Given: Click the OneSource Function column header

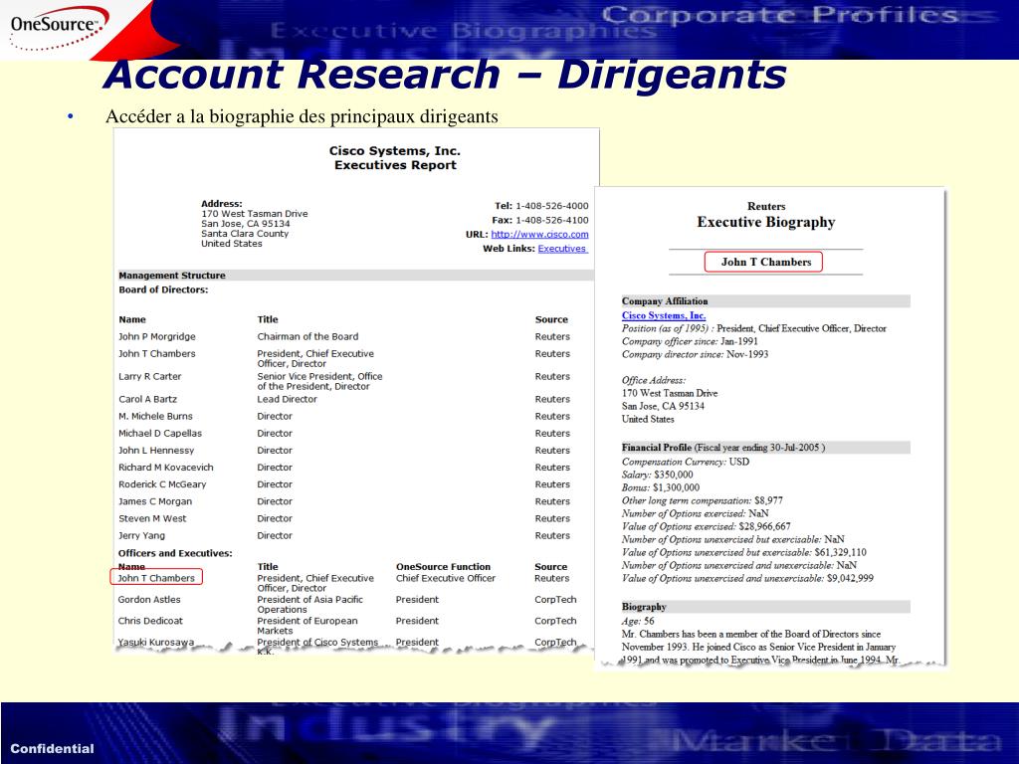Looking at the screenshot, I should coord(443,566).
